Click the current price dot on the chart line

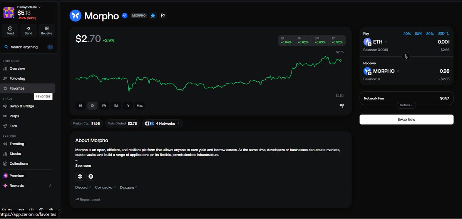coord(340,60)
